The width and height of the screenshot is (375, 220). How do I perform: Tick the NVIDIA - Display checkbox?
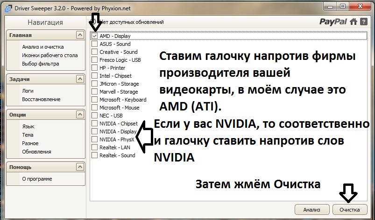point(95,132)
